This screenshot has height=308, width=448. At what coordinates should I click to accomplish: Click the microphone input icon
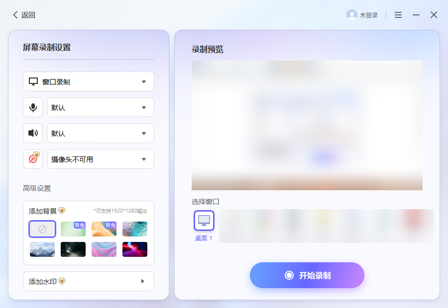click(x=32, y=107)
